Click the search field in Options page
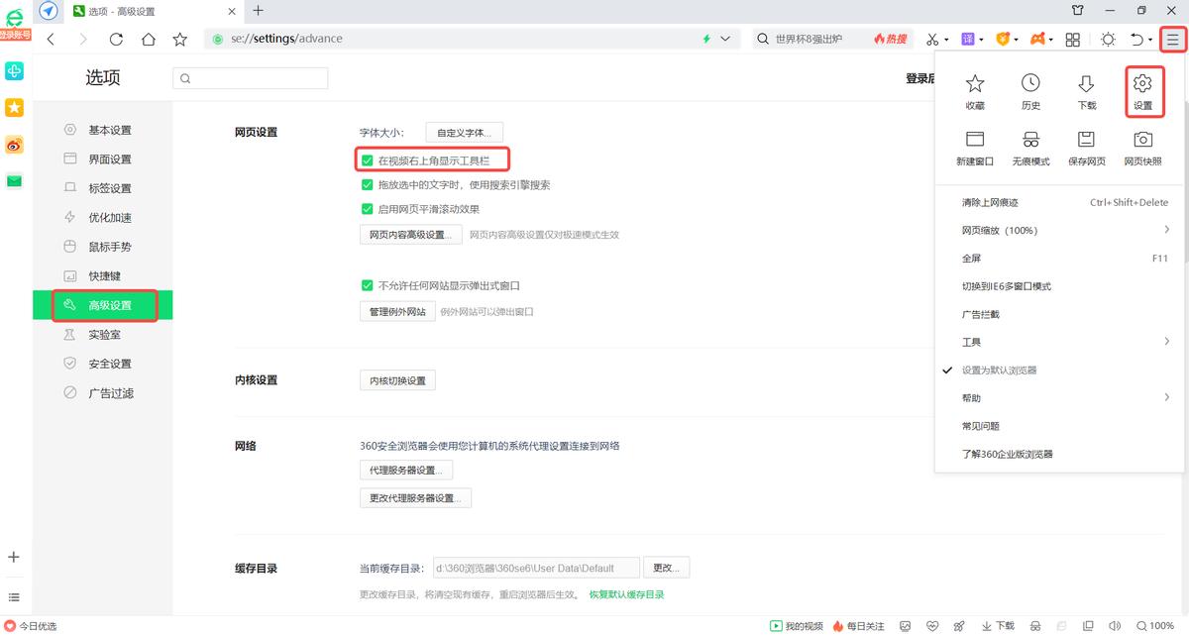Image resolution: width=1189 pixels, height=636 pixels. 250,77
